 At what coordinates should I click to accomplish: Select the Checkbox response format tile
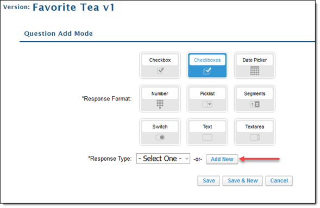(x=160, y=65)
